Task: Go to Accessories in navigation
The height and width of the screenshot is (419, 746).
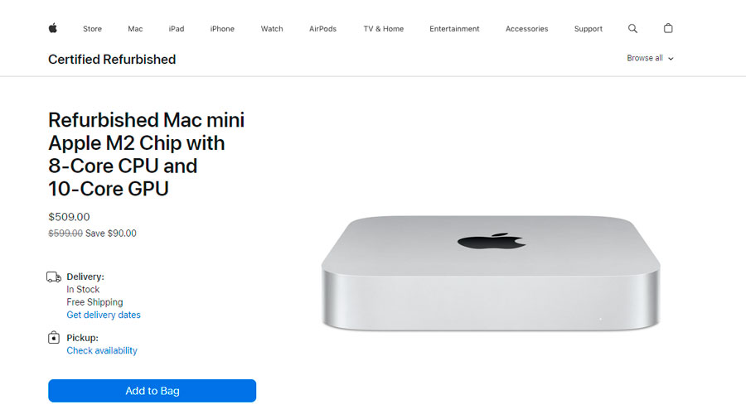Action: (x=526, y=28)
